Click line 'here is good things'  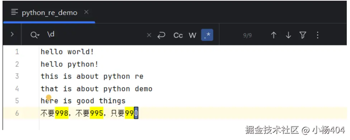tap(83, 101)
